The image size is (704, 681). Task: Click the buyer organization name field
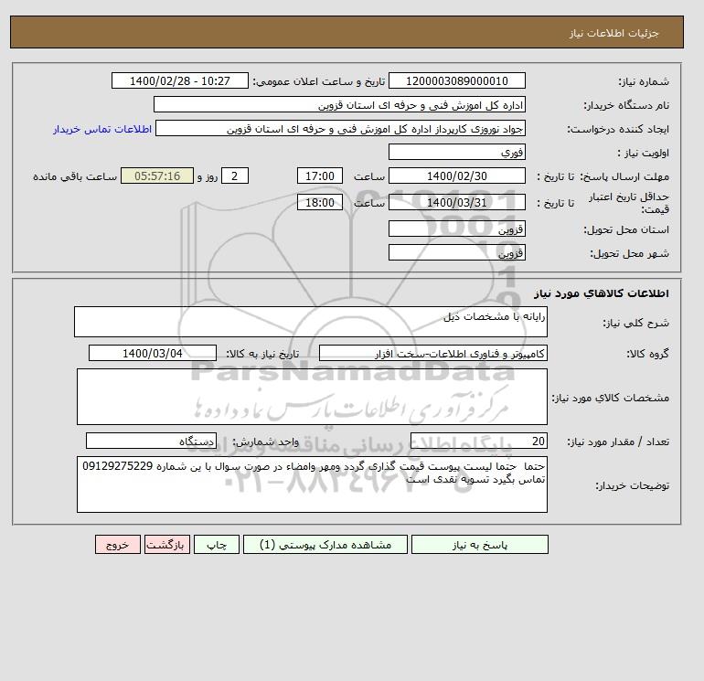tap(339, 104)
